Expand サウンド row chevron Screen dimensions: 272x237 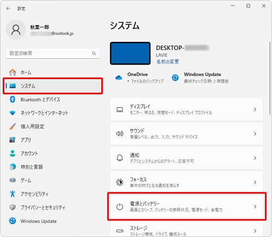[x=255, y=134]
